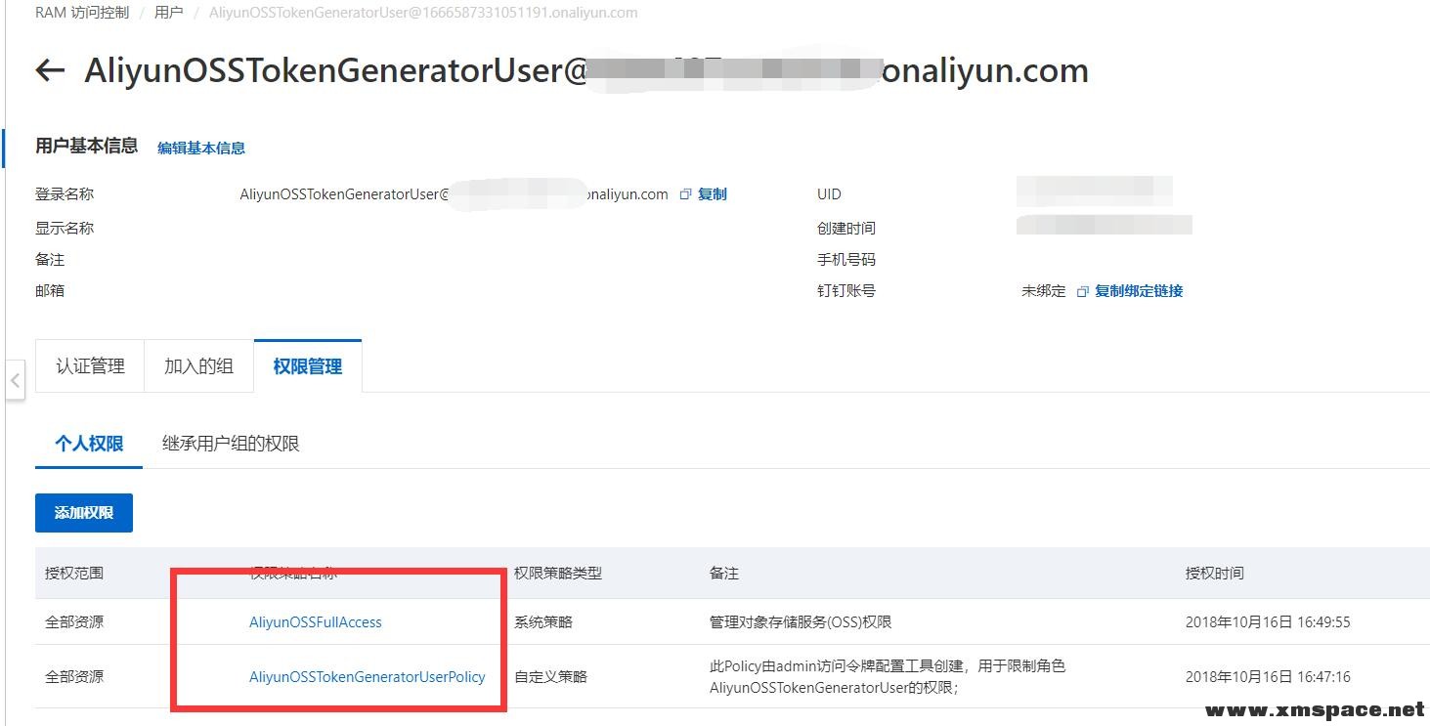Click the 复制 link next to login name
The height and width of the screenshot is (726, 1430).
coord(713,194)
